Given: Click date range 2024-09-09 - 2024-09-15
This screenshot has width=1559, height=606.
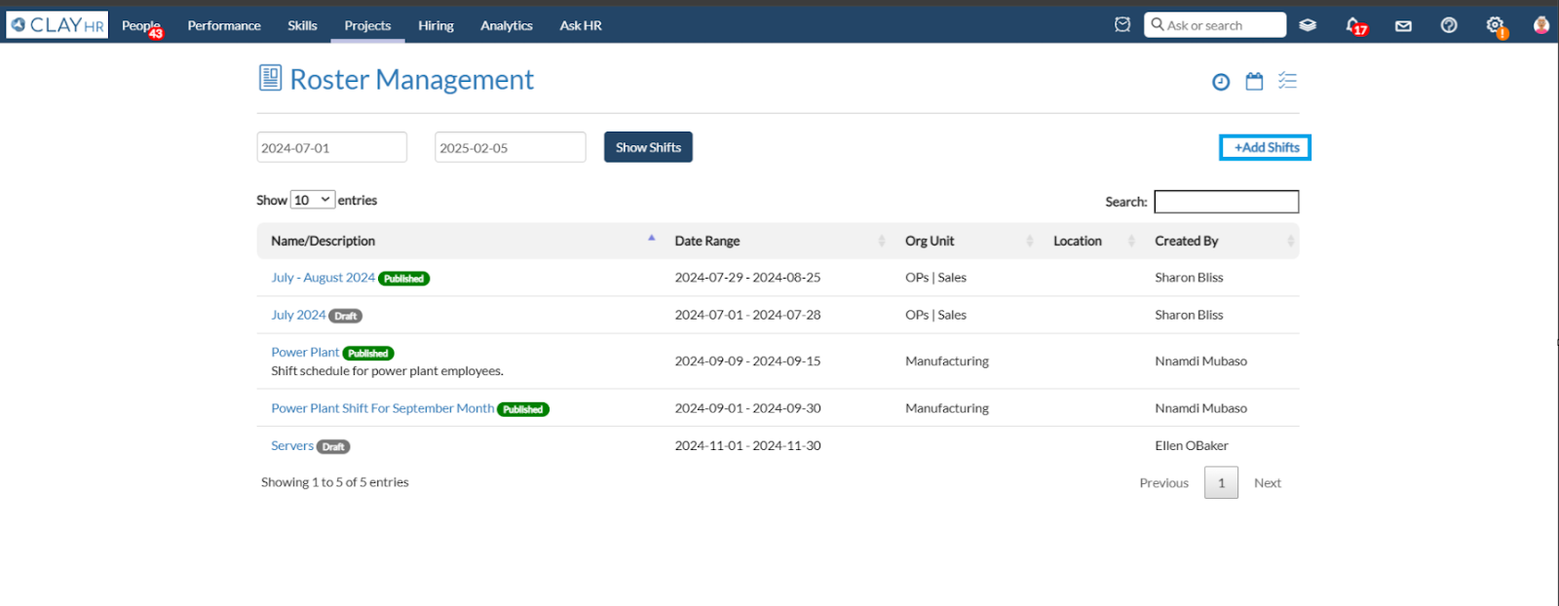Looking at the screenshot, I should (747, 360).
